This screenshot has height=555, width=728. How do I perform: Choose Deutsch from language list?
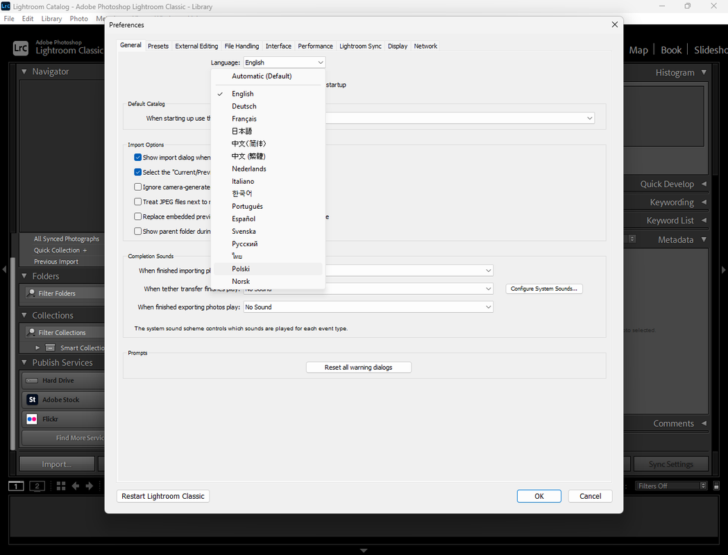pos(268,106)
